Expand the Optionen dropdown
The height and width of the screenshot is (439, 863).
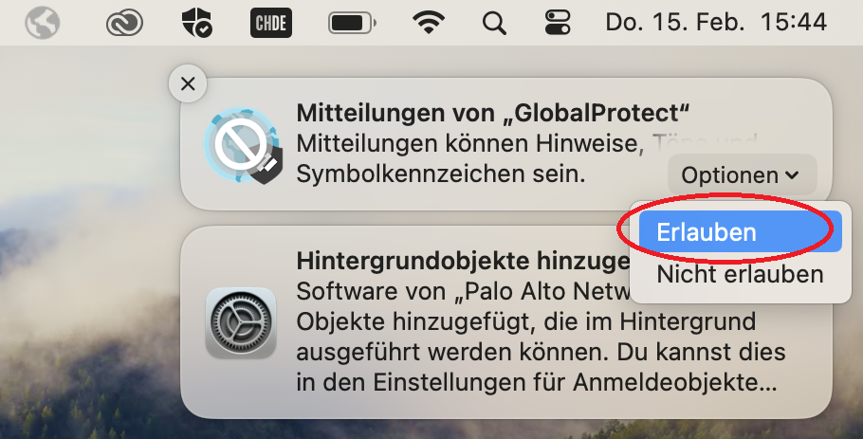(x=742, y=175)
